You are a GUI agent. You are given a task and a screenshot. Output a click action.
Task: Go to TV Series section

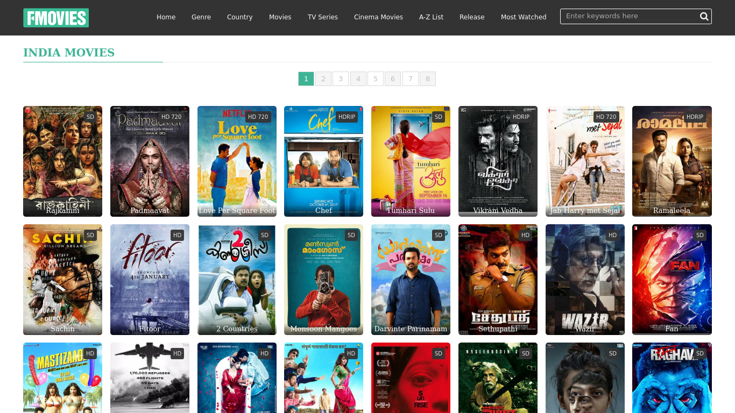click(323, 17)
